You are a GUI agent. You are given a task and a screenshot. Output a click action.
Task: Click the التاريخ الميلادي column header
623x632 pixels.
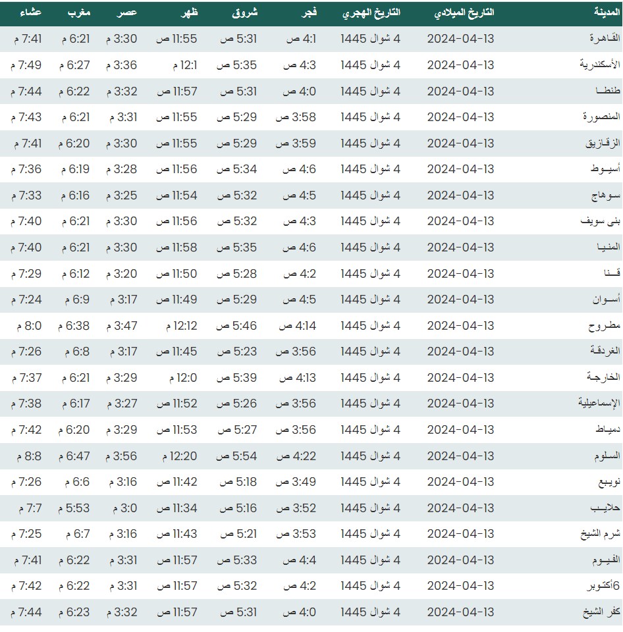click(x=466, y=13)
